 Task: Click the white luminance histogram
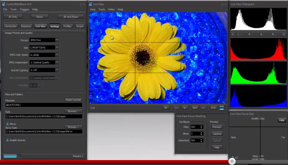(258, 19)
